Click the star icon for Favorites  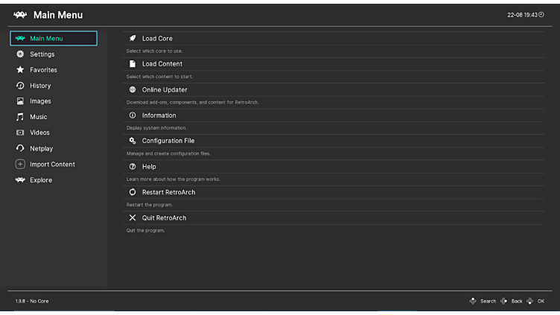[20, 70]
